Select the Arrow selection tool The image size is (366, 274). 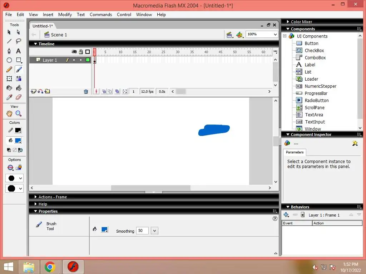(x=9, y=32)
